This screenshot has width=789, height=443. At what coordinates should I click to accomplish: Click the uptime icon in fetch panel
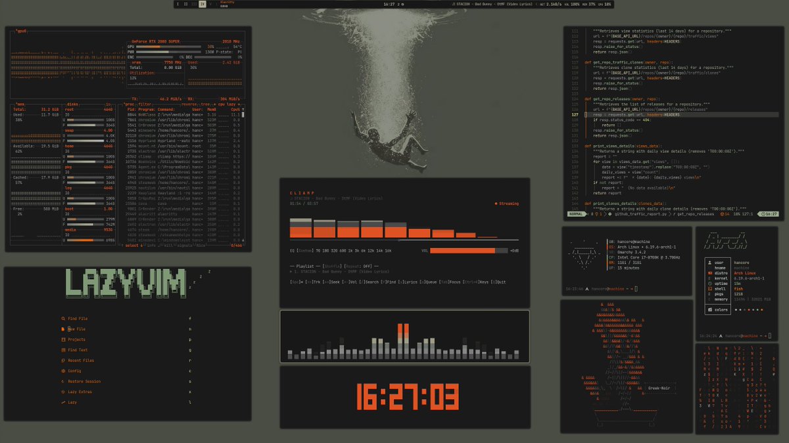point(709,283)
